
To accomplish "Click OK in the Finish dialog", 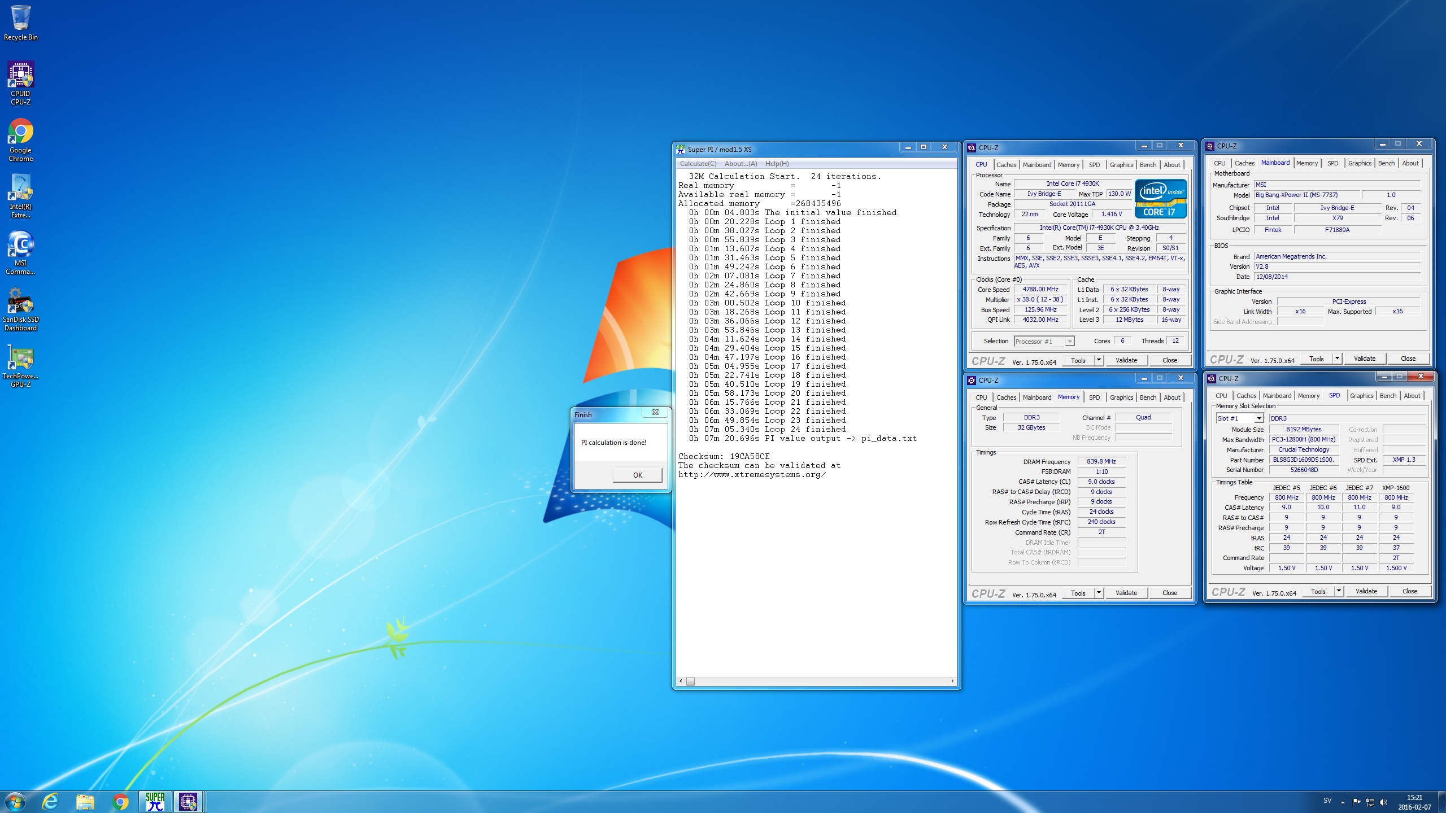I will click(x=638, y=475).
